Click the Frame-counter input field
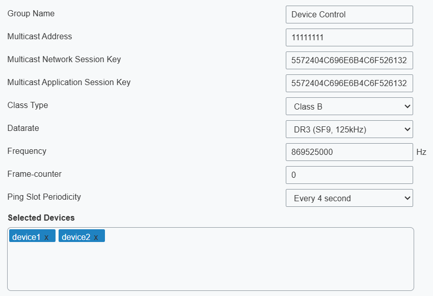The height and width of the screenshot is (296, 433). (349, 175)
